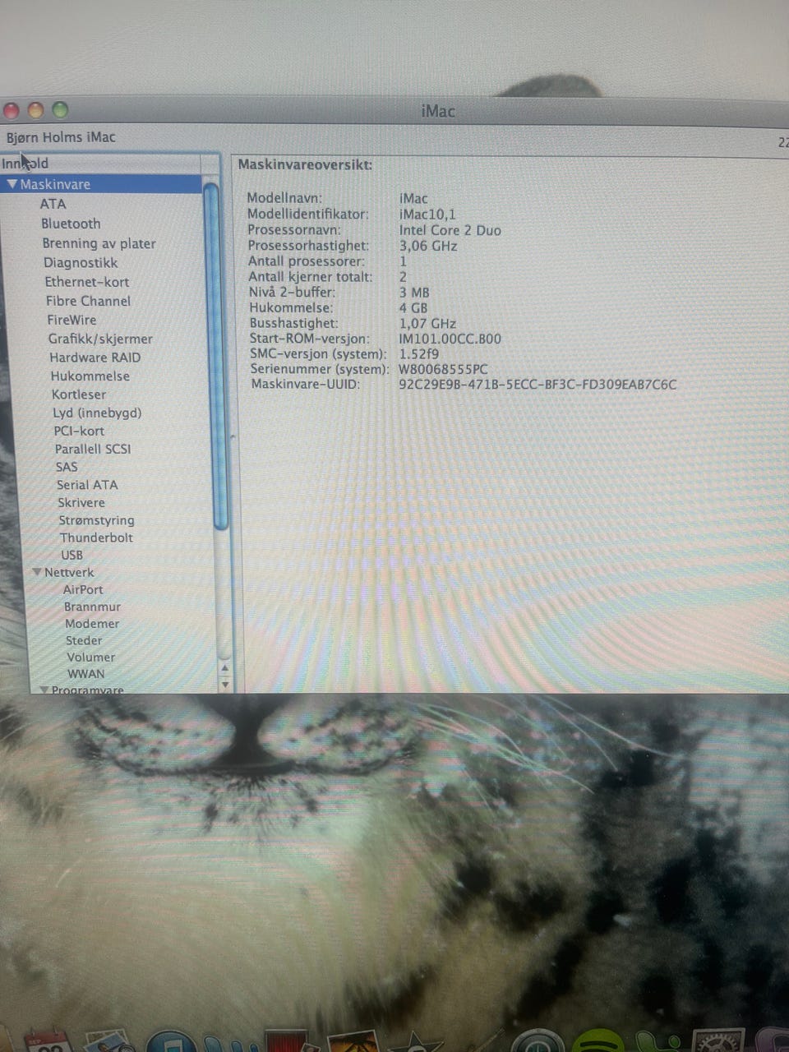Select Thunderbolt entry
This screenshot has width=789, height=1052.
96,538
